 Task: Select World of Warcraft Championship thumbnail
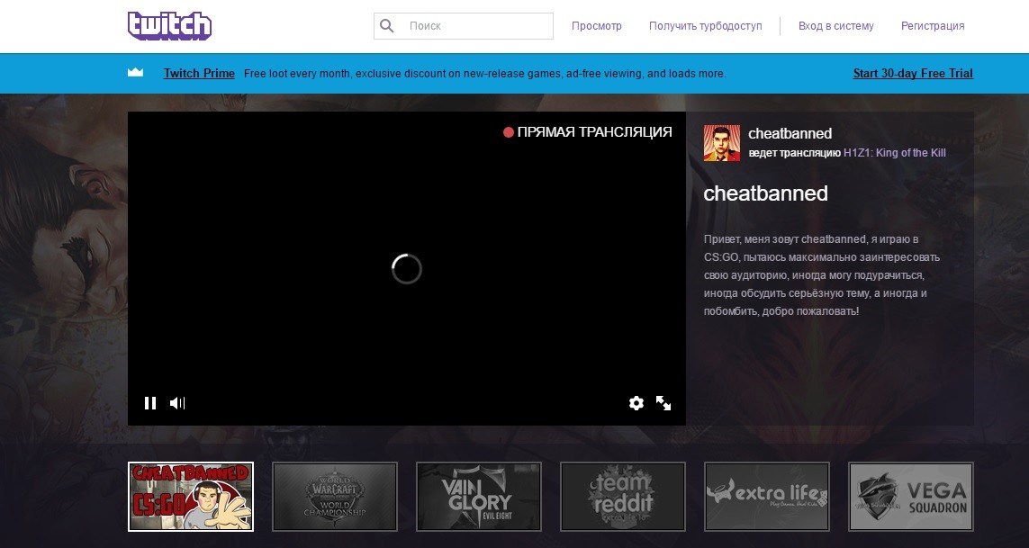(335, 496)
